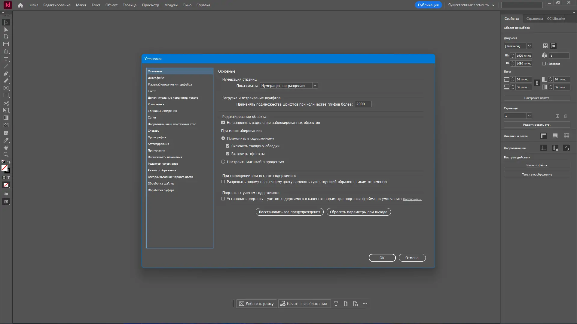Click the Home icon in top bar
This screenshot has height=324, width=577.
[x=20, y=5]
